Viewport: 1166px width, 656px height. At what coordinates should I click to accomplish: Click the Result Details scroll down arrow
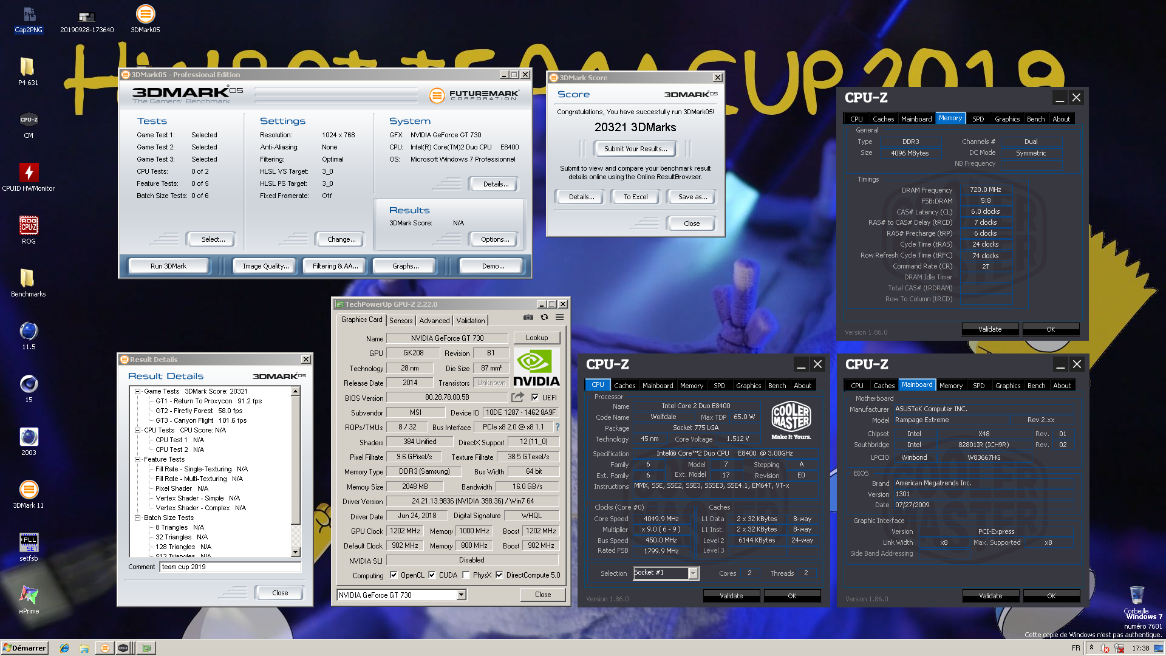(x=296, y=552)
